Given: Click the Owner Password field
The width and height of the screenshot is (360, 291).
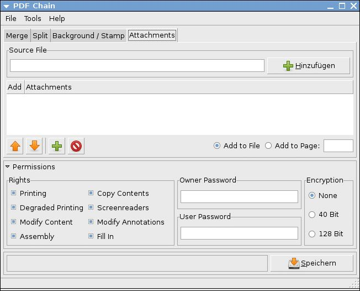Looking at the screenshot, I should (239, 197).
